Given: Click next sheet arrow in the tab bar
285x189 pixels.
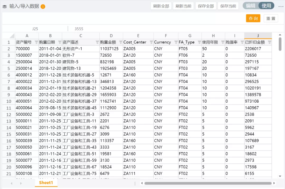Looking at the screenshot, I should point(21,183).
